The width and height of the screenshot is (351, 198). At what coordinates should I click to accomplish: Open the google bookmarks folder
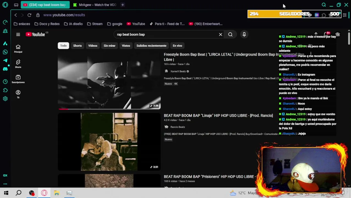115,24
